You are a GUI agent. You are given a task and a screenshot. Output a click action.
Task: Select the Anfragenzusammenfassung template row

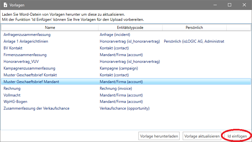pos(27,35)
